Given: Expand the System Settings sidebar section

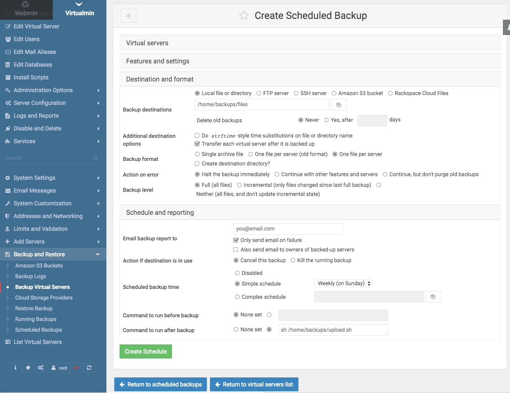Looking at the screenshot, I should tap(35, 178).
